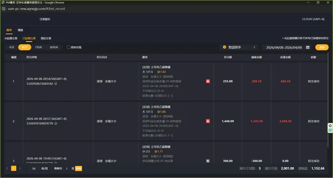Select the 30天內 range filter
The height and width of the screenshot is (178, 333).
point(54,47)
